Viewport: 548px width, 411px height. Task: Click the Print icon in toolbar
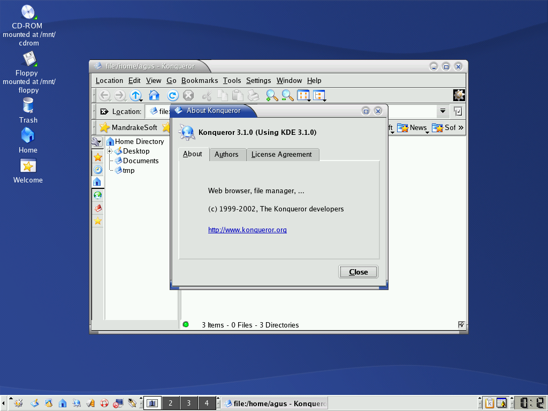tap(253, 95)
